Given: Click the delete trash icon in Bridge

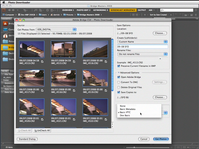Looking at the screenshot, I should coord(196,15).
